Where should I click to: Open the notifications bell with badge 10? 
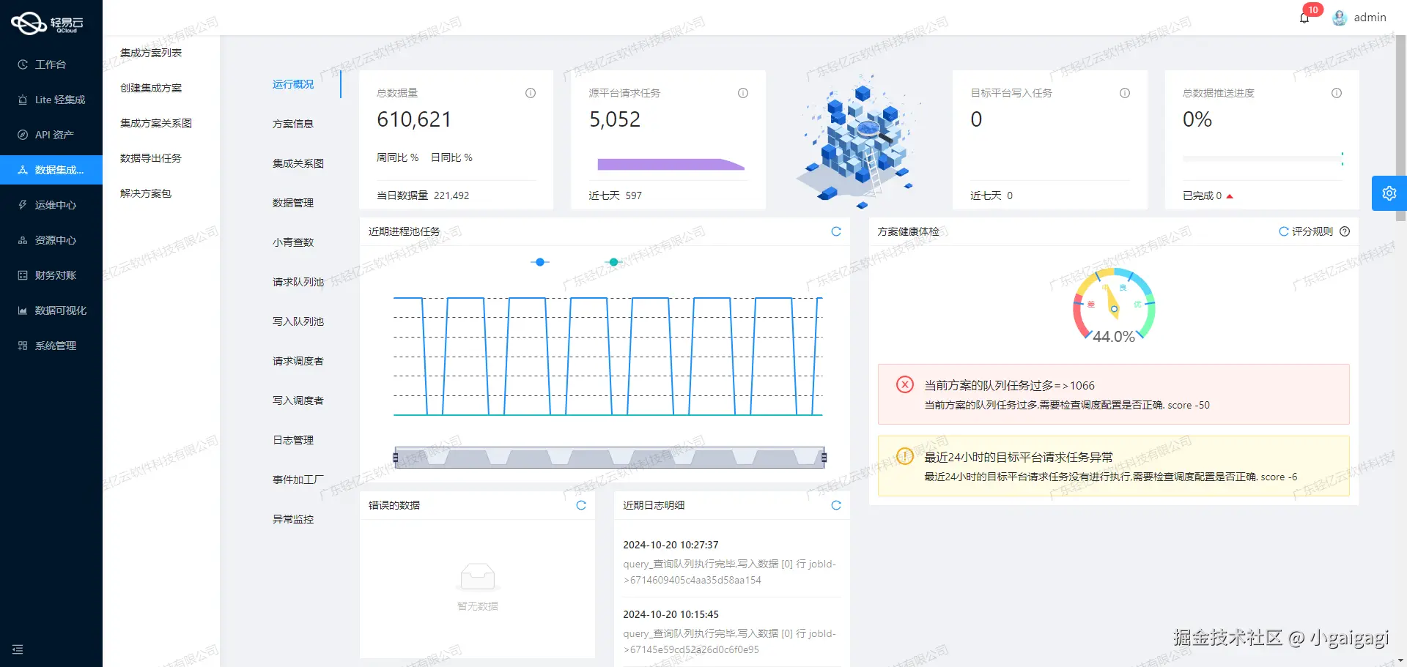[1304, 17]
